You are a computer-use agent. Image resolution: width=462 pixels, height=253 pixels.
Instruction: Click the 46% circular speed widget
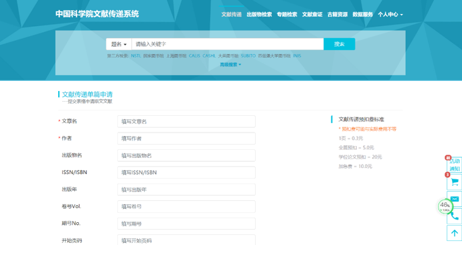pos(445,206)
